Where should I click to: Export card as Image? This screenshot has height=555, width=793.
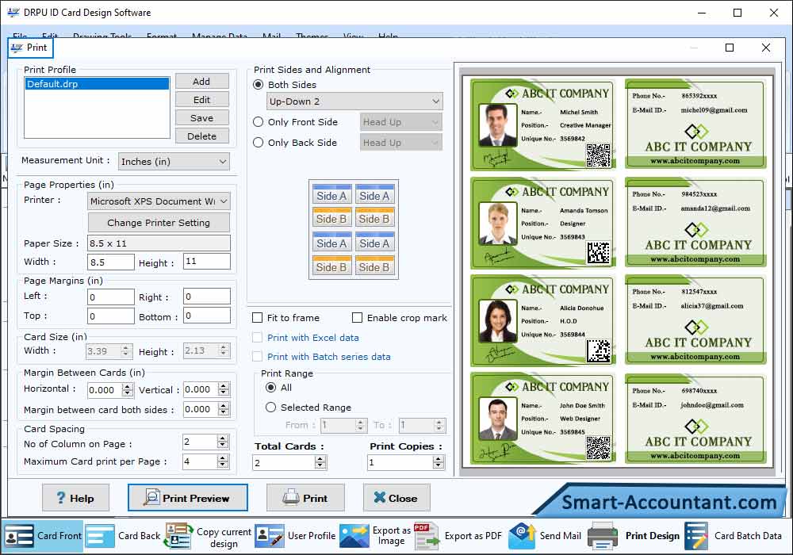tap(375, 536)
